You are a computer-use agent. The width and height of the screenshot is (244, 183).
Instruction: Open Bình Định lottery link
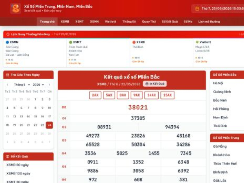click(220, 172)
